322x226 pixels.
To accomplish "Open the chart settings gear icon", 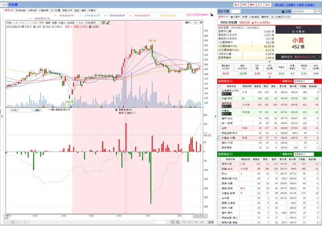I will click(x=103, y=23).
